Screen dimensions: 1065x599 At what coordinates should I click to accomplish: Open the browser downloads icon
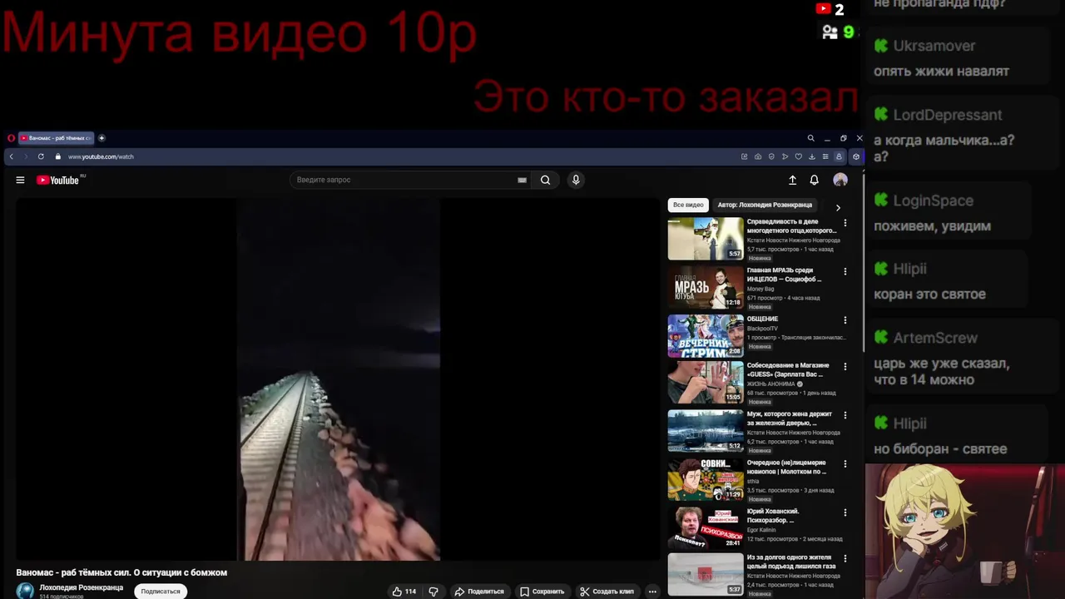pos(812,156)
